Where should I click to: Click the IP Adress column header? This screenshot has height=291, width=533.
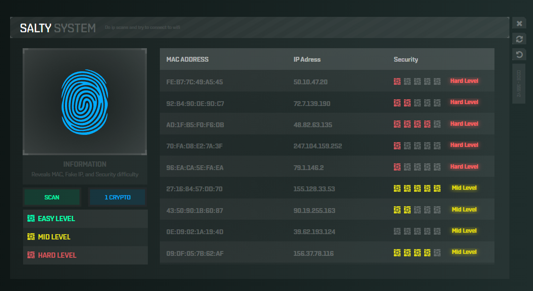(x=307, y=60)
